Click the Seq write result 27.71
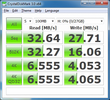This screenshot has width=110, height=100. click(x=84, y=38)
